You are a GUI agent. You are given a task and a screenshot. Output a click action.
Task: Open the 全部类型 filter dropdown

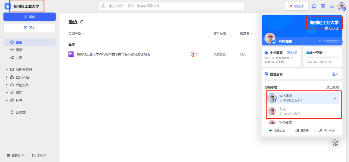[76, 34]
